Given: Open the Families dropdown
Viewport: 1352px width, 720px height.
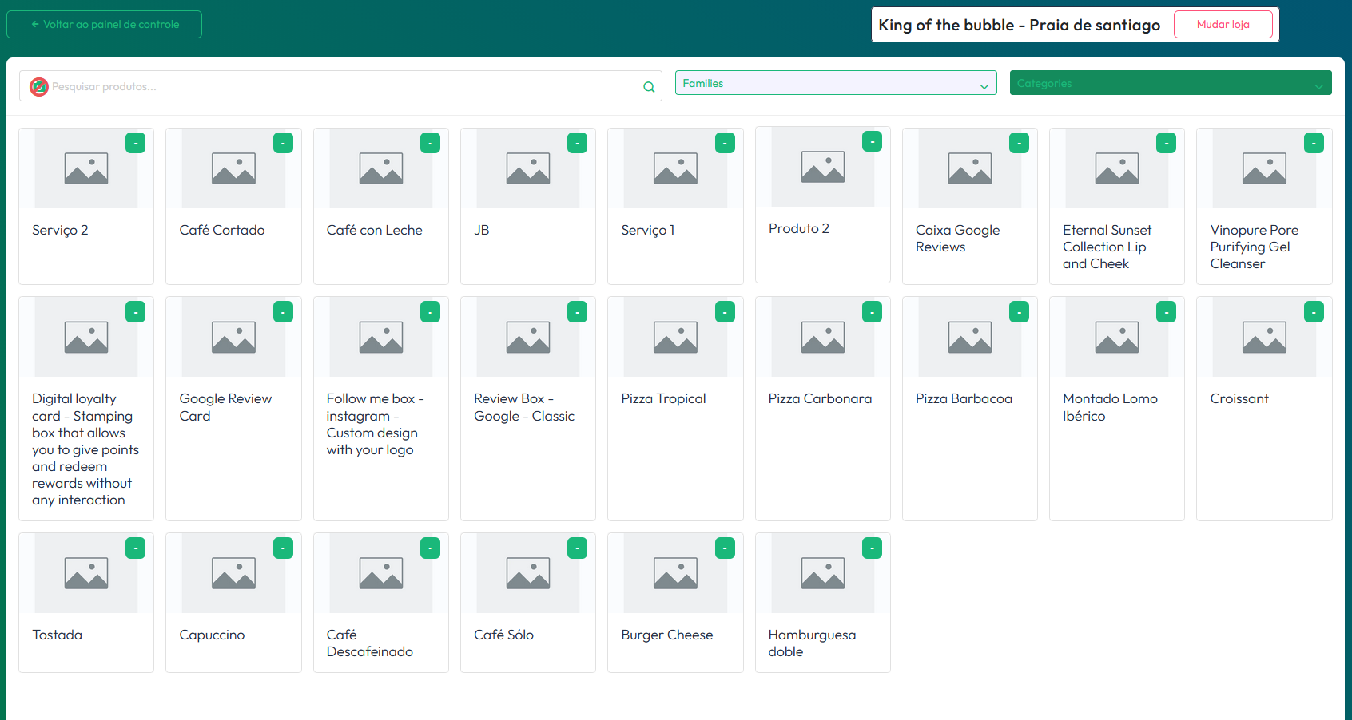Looking at the screenshot, I should click(x=835, y=83).
